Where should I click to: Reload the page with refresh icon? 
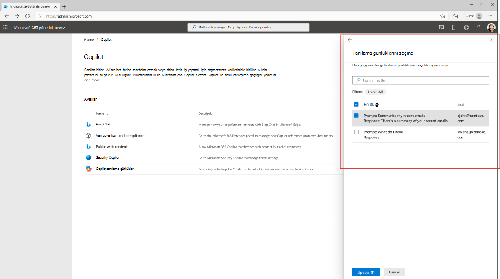tap(27, 16)
